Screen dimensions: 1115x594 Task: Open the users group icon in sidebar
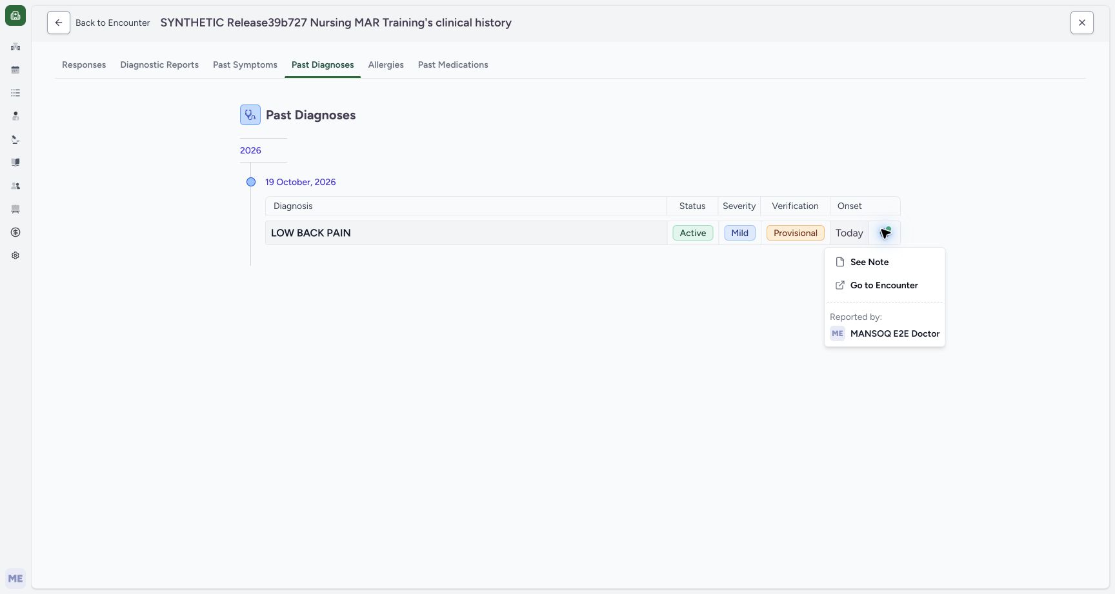point(15,186)
